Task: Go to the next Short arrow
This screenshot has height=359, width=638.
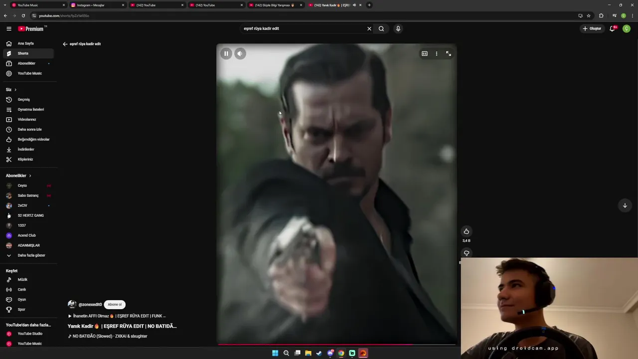Action: click(625, 205)
